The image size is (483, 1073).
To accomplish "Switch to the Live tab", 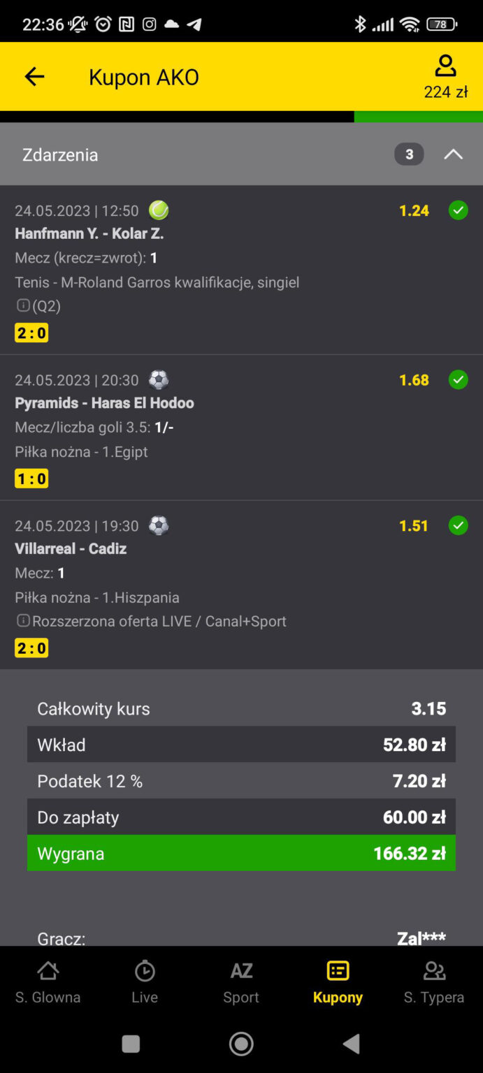I will 145,981.
